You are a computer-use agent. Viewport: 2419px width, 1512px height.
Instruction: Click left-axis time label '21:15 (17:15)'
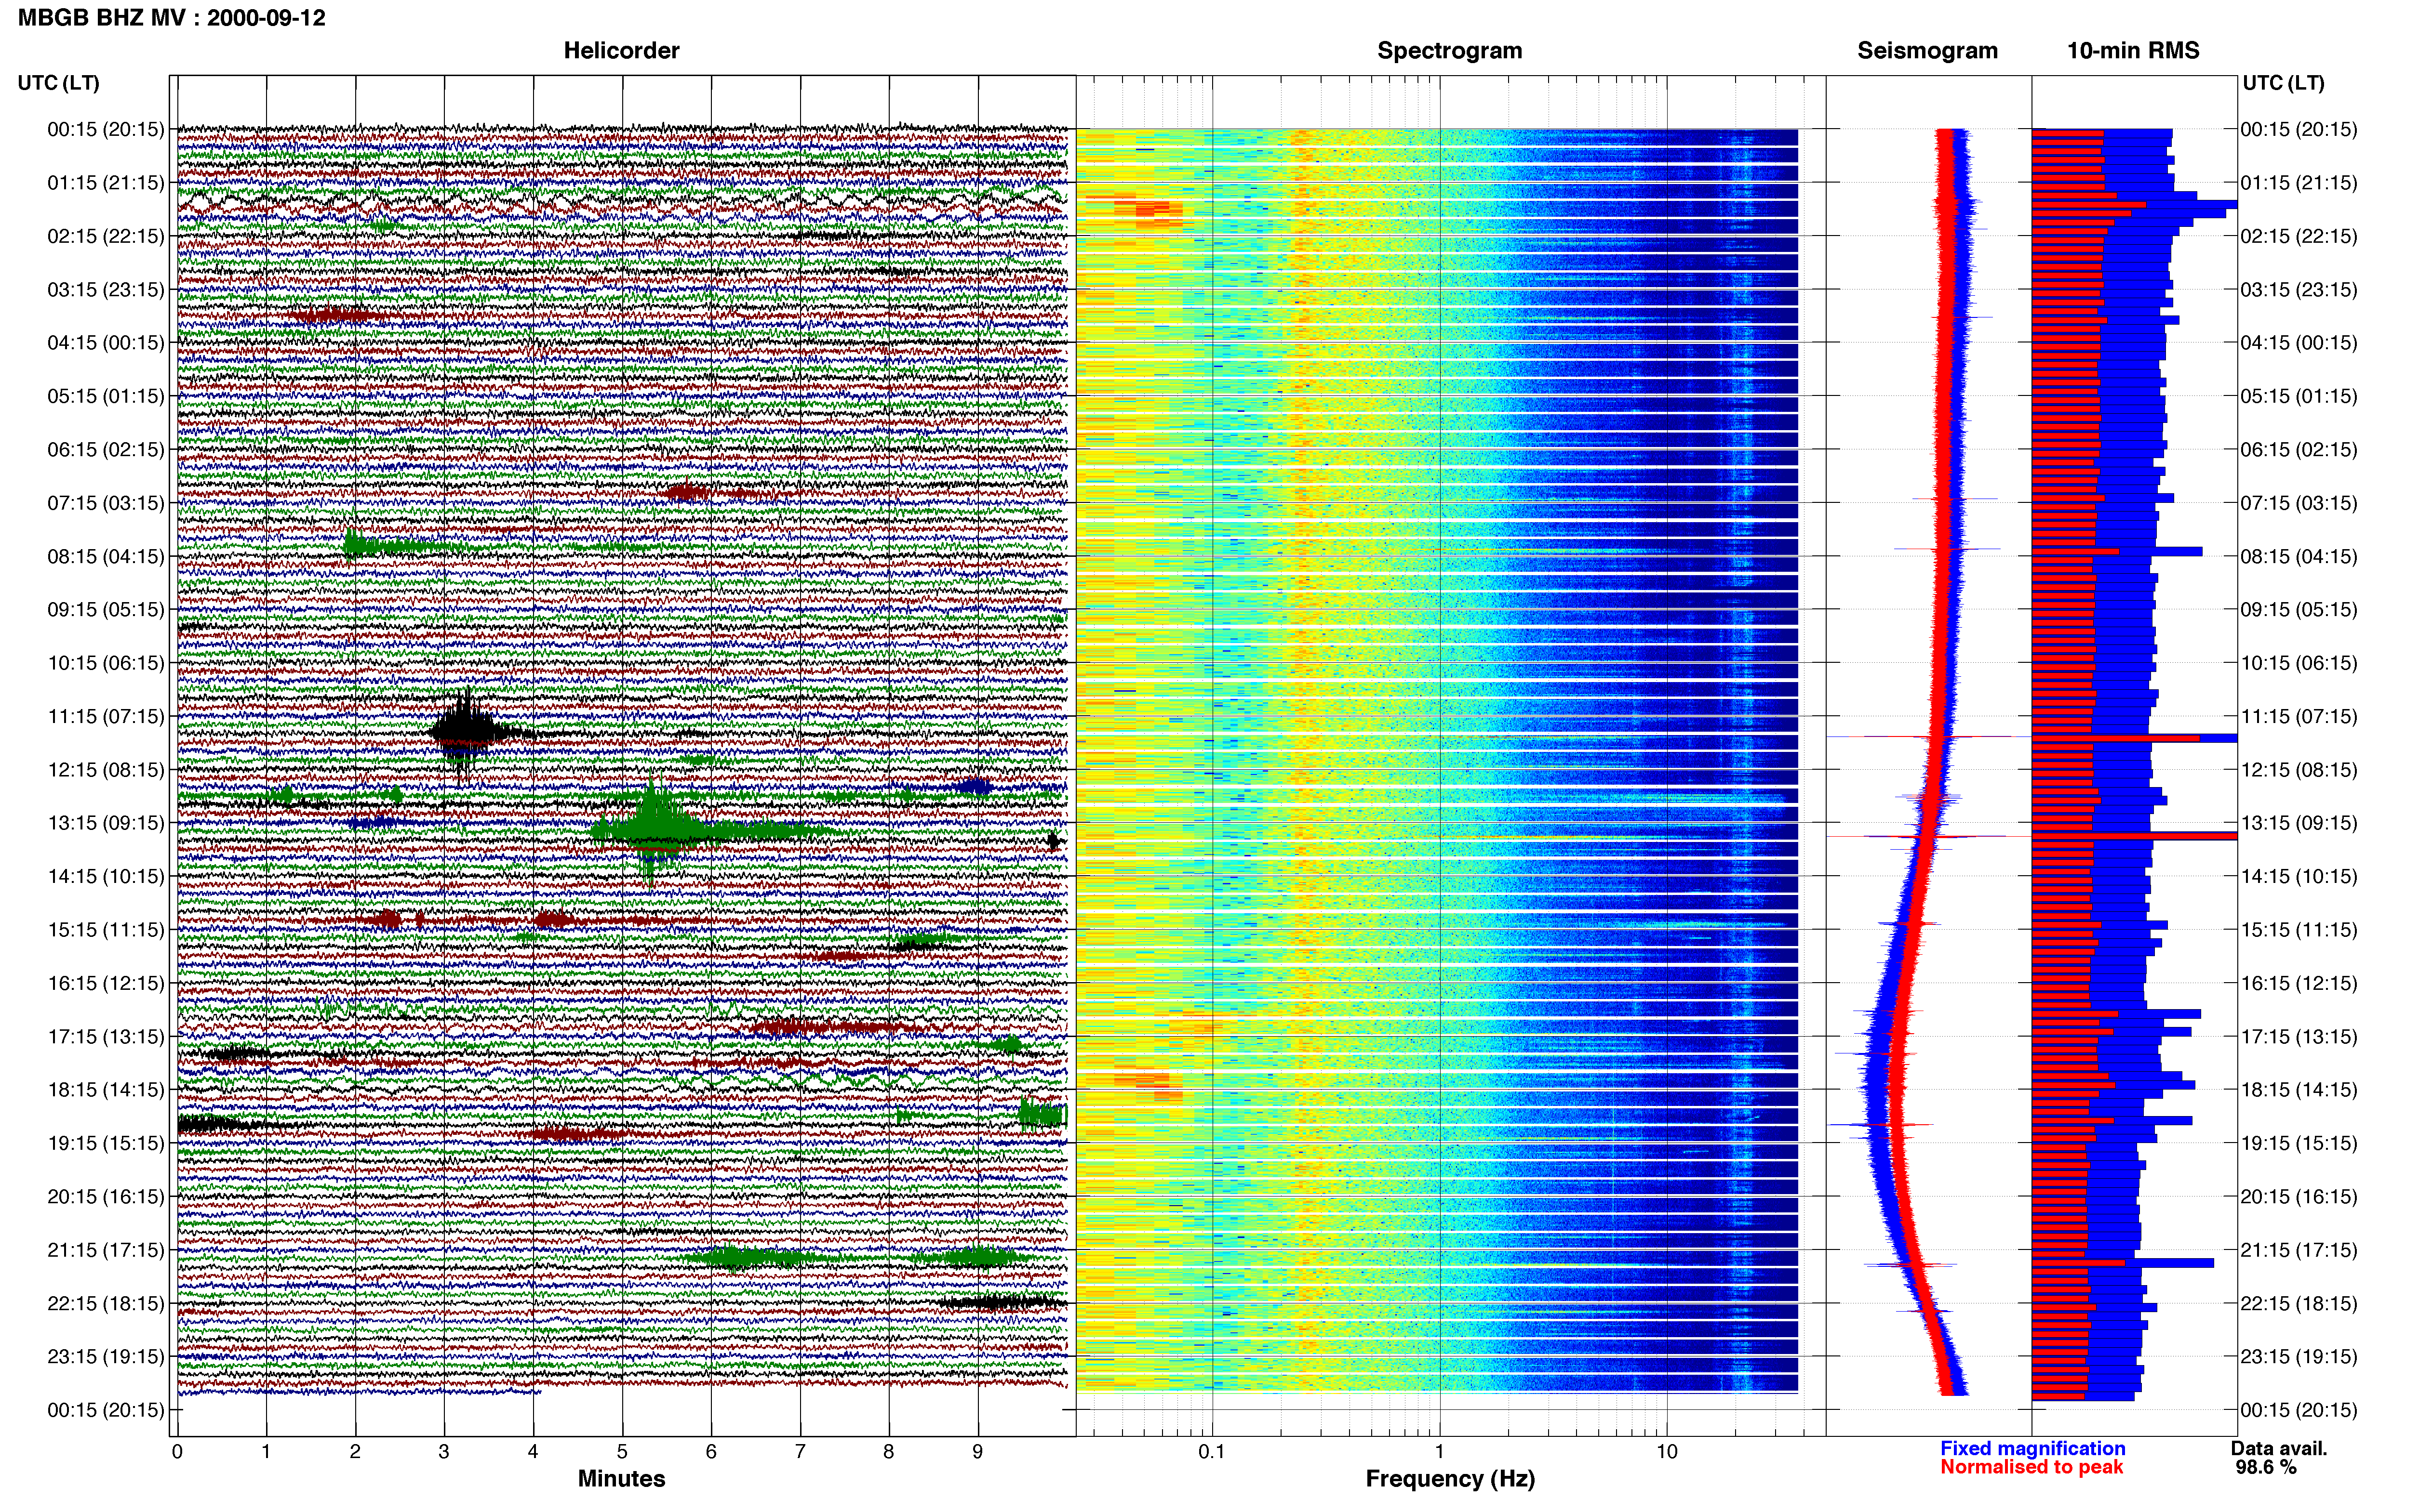click(105, 1250)
